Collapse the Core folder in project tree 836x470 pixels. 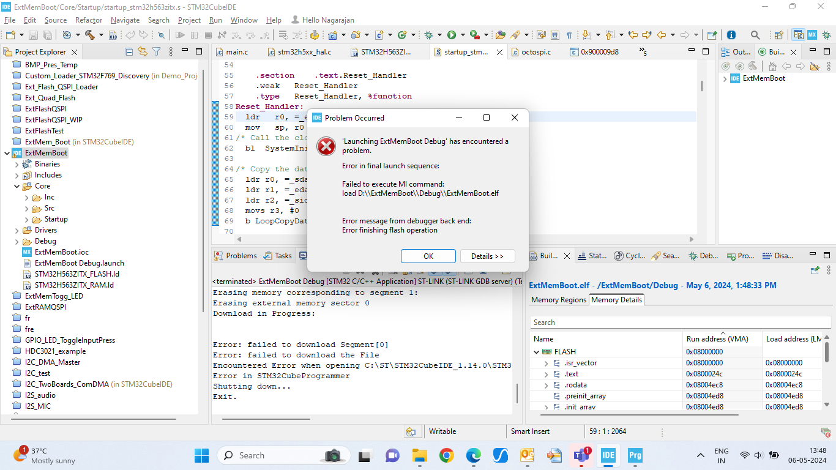pos(17,186)
